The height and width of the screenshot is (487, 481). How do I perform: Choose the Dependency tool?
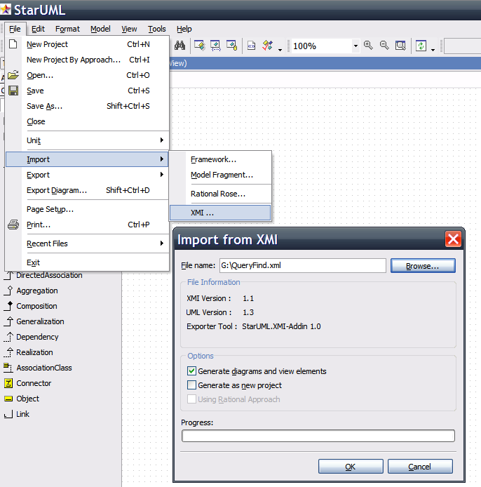37,337
